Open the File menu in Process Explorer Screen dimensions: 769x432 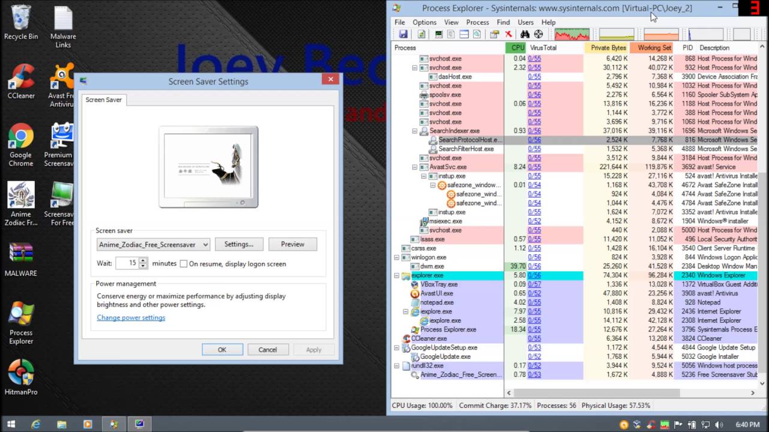tap(399, 22)
